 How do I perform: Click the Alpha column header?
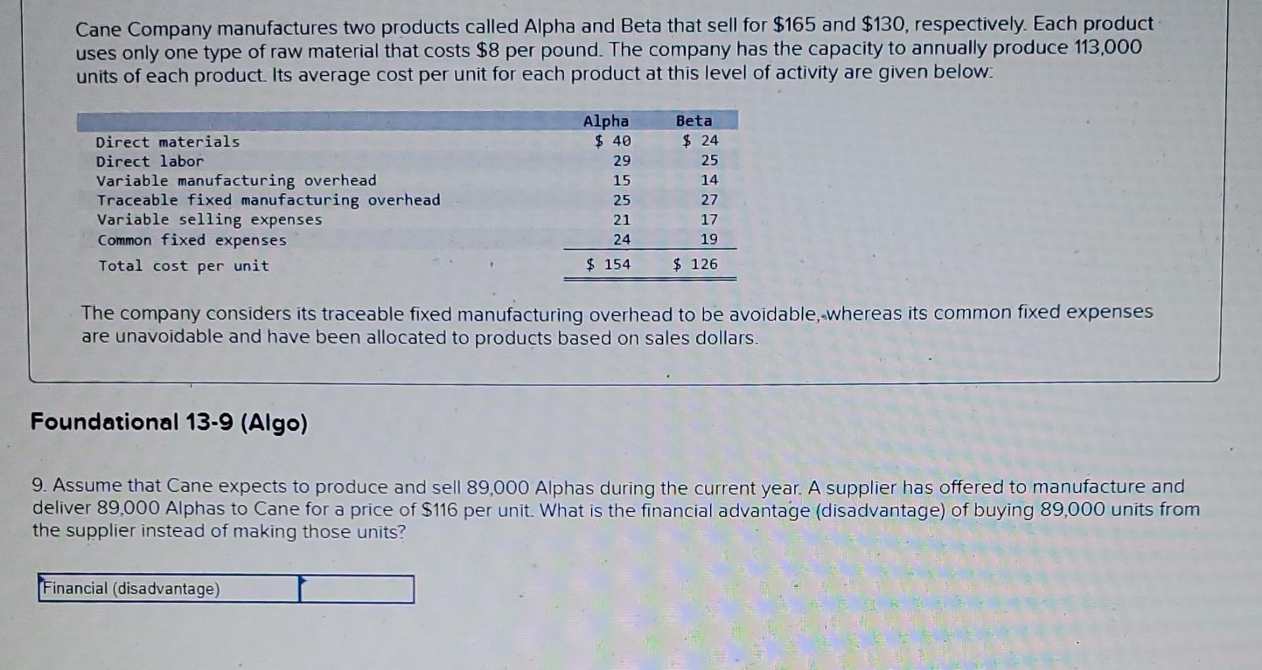click(x=606, y=121)
